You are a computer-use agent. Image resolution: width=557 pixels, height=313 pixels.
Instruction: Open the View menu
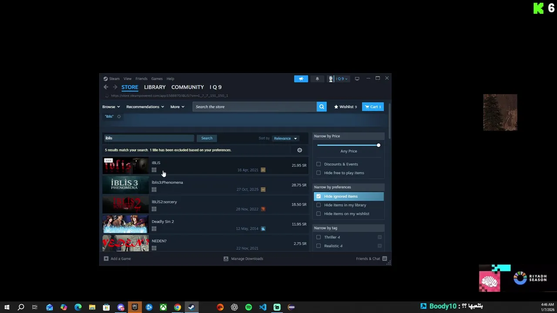(x=128, y=79)
